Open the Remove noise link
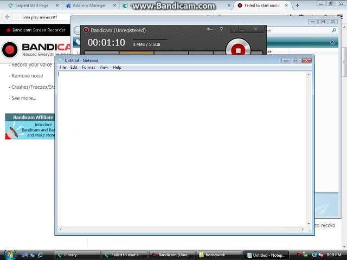Screen dimensions: 347x260 click(x=27, y=76)
